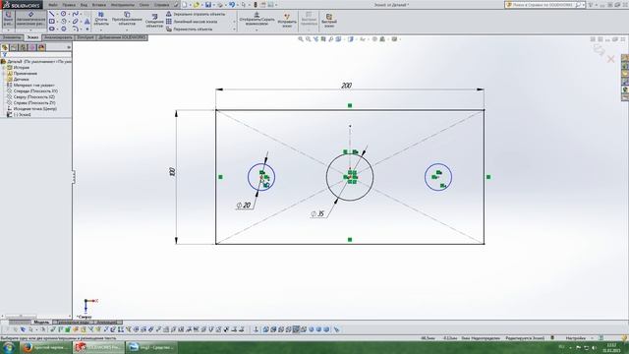Open the FeatureManager design tree tab
Image resolution: width=629 pixels, height=354 pixels.
(5, 47)
